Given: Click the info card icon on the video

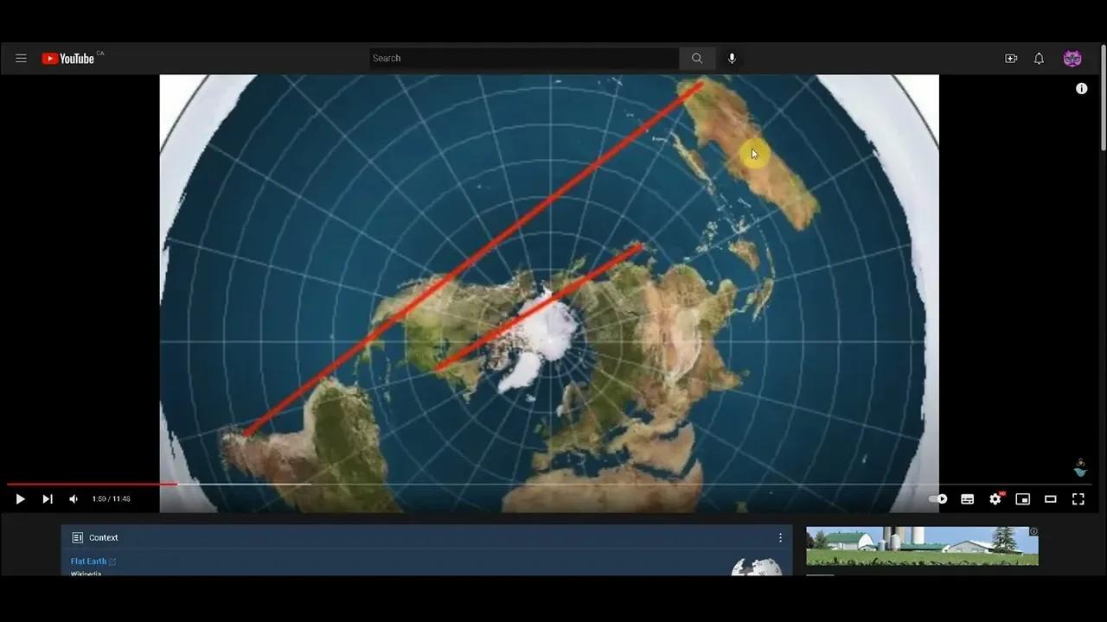Looking at the screenshot, I should click(x=1081, y=88).
